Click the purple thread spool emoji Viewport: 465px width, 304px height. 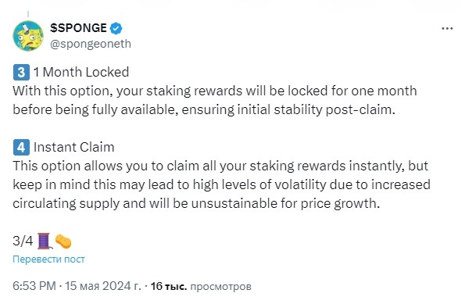click(x=45, y=241)
